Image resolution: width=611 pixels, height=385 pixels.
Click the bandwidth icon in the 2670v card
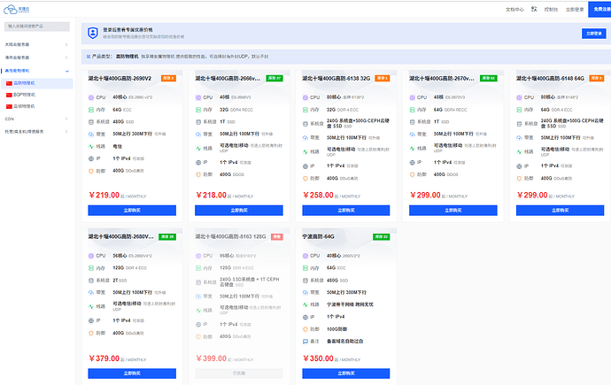click(x=412, y=135)
